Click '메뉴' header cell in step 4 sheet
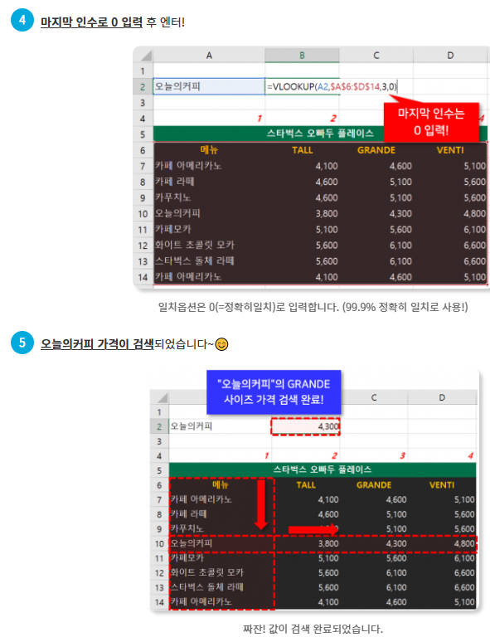The height and width of the screenshot is (642, 490). pyautogui.click(x=209, y=150)
